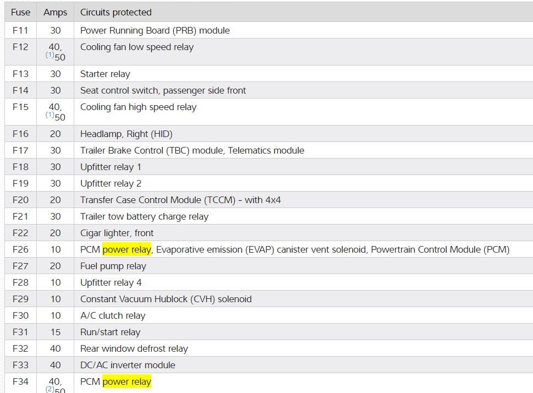Click the F20 fuse label

pos(20,200)
